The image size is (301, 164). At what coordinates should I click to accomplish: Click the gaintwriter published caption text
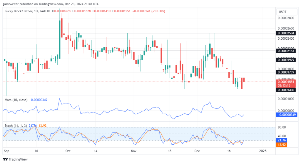point(51,4)
